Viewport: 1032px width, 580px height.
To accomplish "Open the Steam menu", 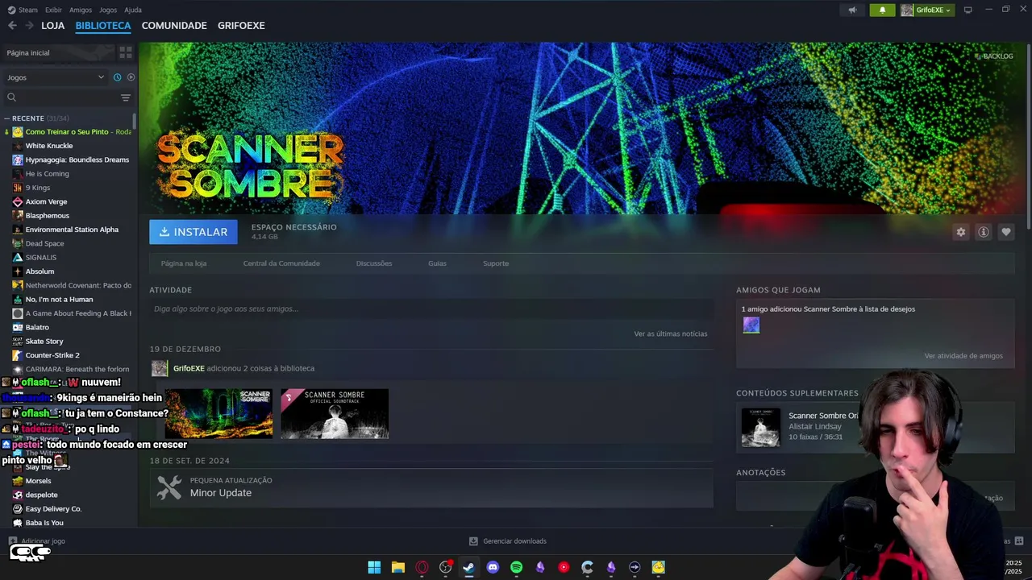I will pyautogui.click(x=23, y=10).
